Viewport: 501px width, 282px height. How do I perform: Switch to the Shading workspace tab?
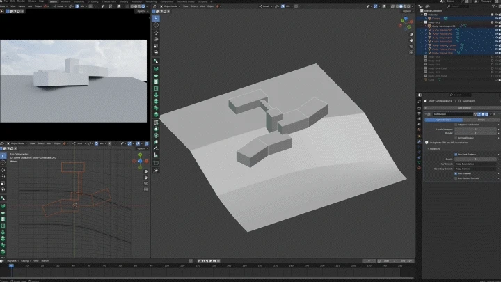[x=124, y=1]
